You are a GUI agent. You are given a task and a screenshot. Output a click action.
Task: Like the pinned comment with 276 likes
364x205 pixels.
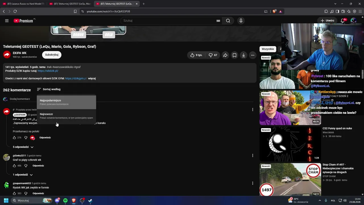tap(15, 138)
